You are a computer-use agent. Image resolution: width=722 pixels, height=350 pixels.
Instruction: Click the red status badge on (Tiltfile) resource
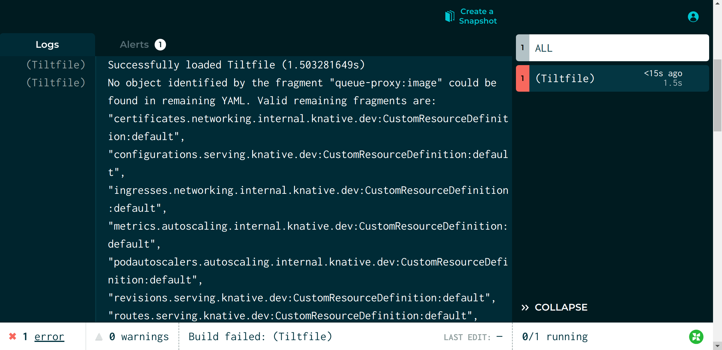[x=523, y=78]
